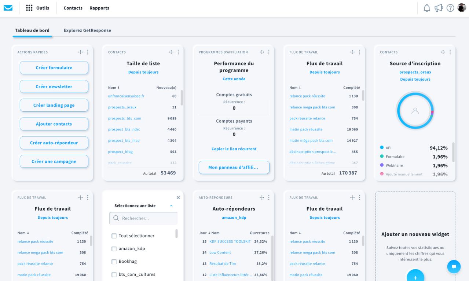Open the Outils apps grid icon
The width and height of the screenshot is (469, 281).
coord(29,8)
